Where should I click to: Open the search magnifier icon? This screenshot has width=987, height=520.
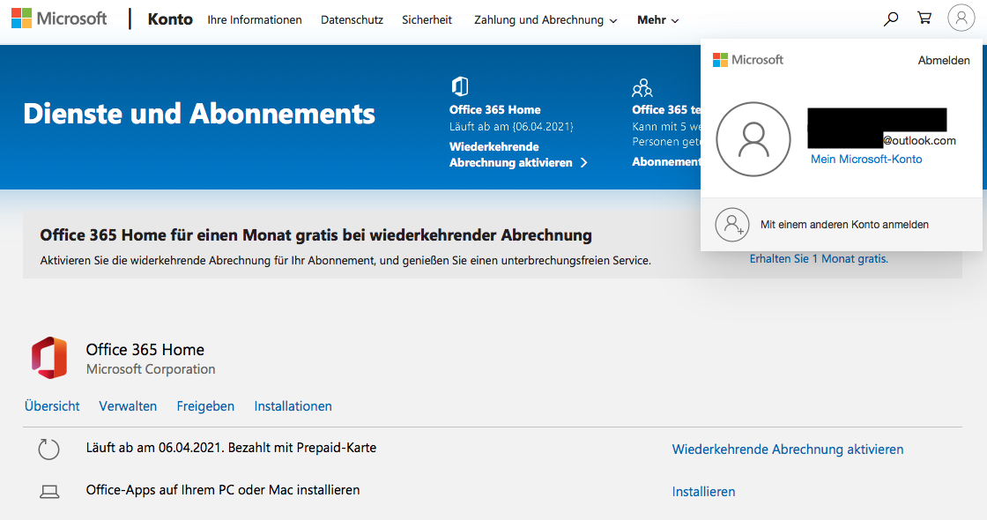click(x=891, y=19)
